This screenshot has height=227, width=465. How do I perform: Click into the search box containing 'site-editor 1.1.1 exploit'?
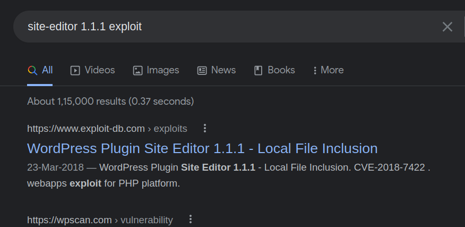(x=212, y=27)
